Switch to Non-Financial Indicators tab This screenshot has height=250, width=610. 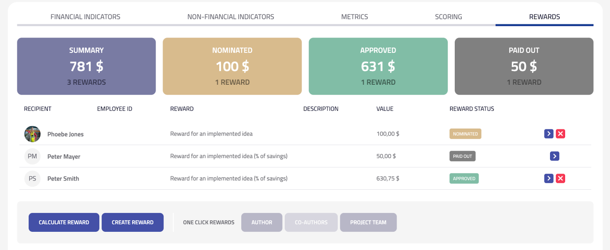[x=231, y=17]
